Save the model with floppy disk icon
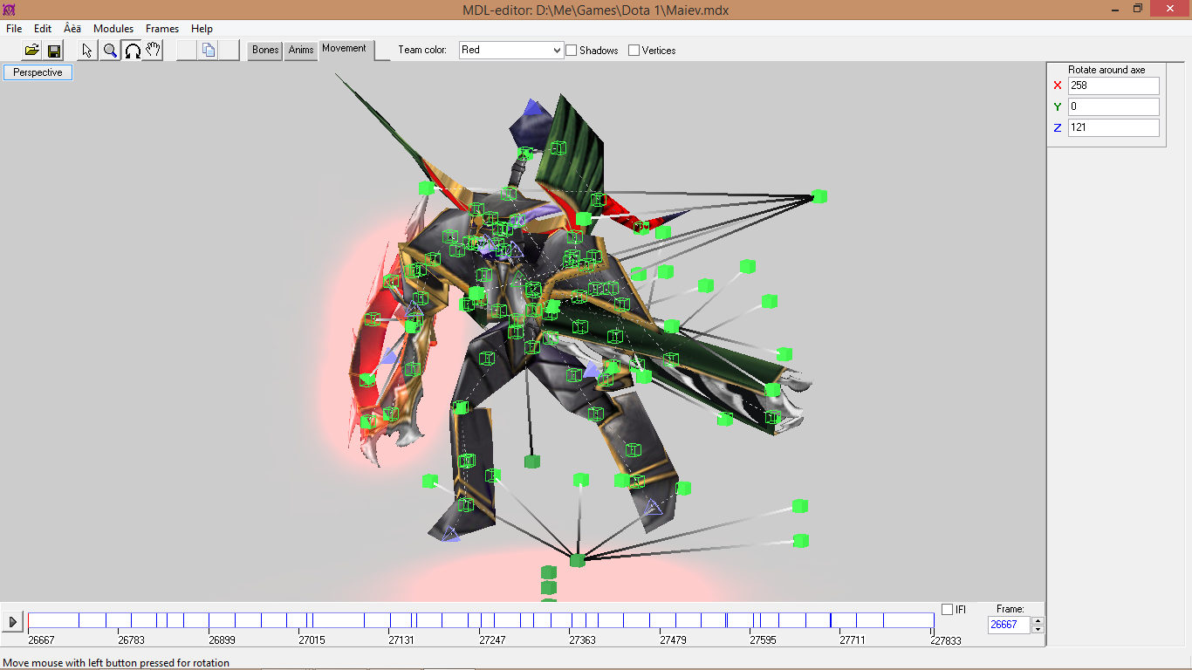Image resolution: width=1192 pixels, height=670 pixels. coord(54,51)
